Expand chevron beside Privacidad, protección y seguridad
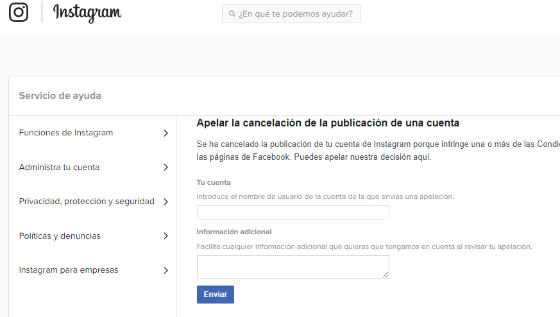The image size is (560, 317). click(x=165, y=201)
